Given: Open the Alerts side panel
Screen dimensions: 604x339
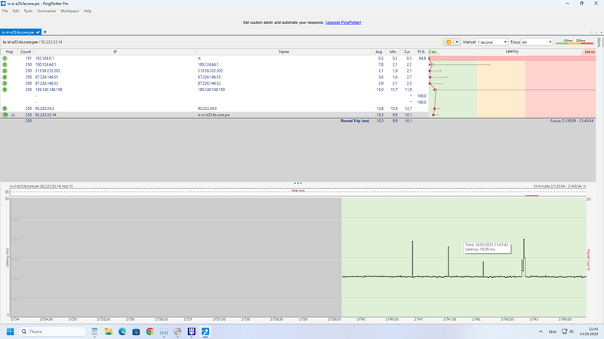Looking at the screenshot, I should click(x=599, y=42).
